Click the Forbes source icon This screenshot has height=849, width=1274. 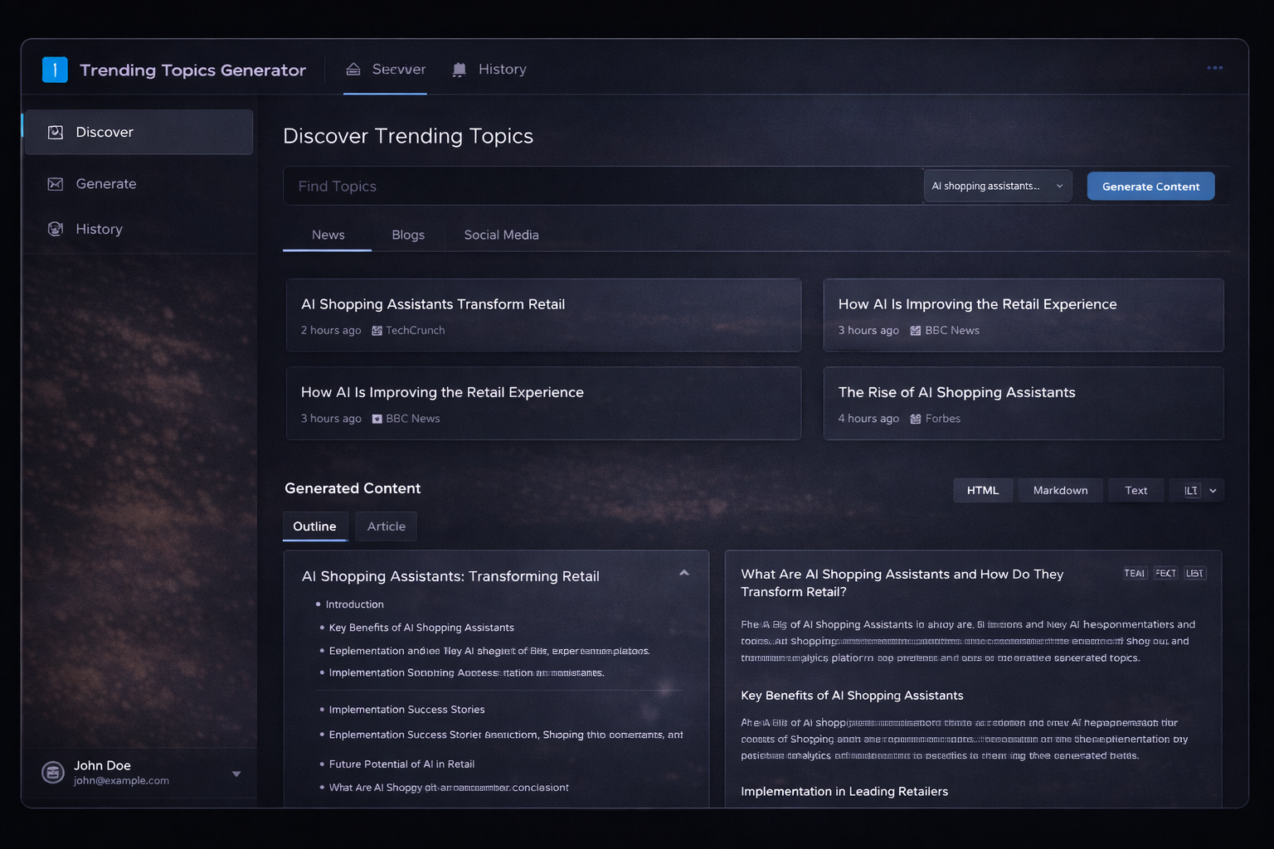point(916,419)
